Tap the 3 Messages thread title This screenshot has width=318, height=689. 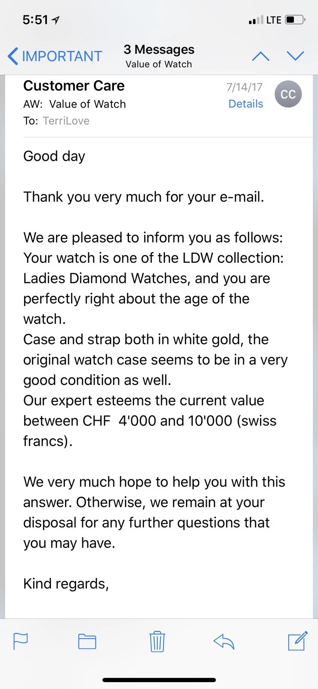(x=159, y=50)
